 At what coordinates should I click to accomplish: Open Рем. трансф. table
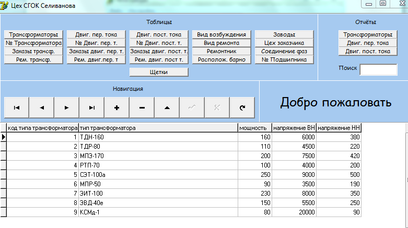point(33,59)
